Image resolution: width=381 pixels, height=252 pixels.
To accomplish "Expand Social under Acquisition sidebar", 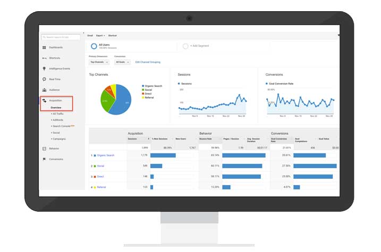I will pos(55,133).
